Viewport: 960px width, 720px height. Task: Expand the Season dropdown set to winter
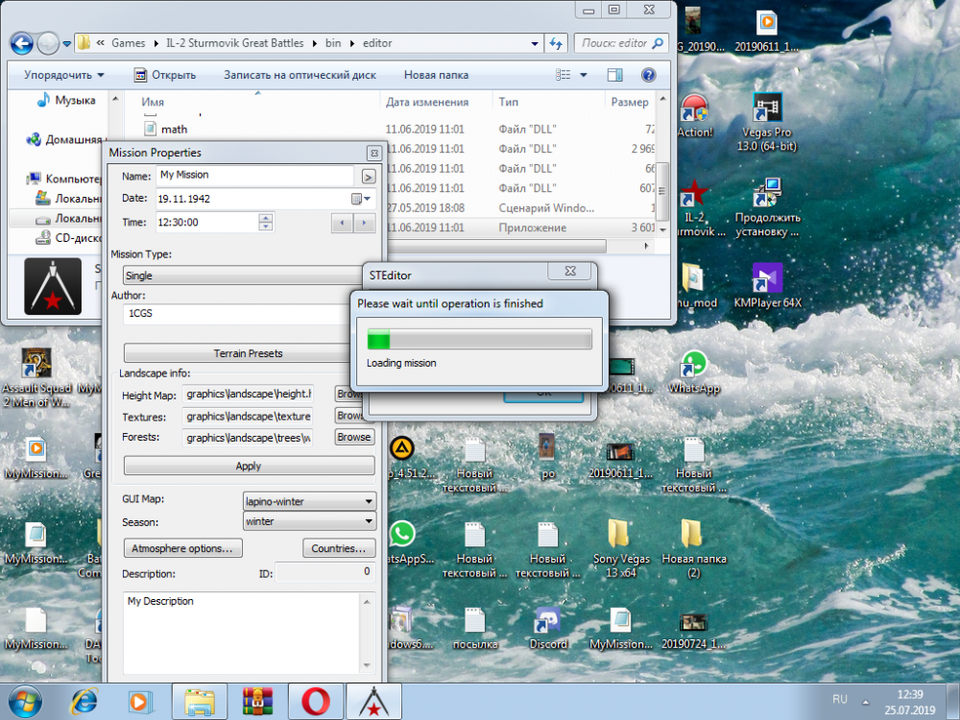(370, 522)
